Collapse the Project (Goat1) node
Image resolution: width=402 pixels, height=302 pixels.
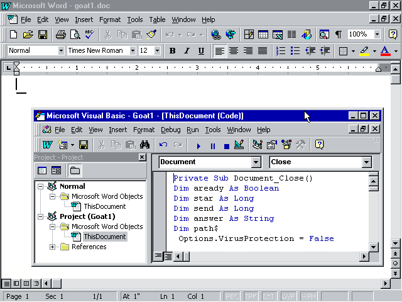tap(40, 216)
